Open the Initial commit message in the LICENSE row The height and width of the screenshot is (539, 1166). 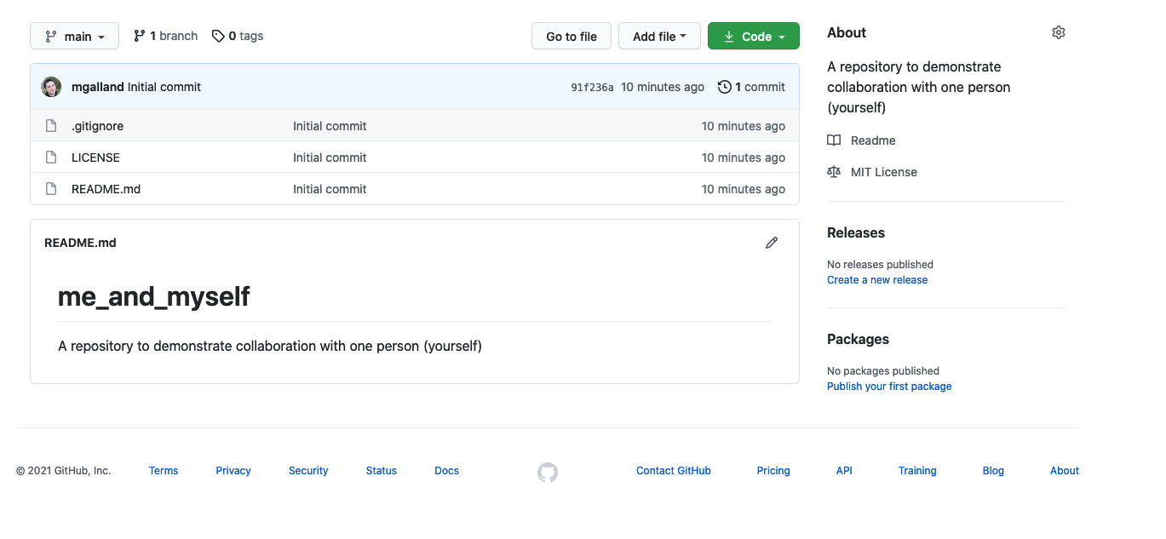330,158
